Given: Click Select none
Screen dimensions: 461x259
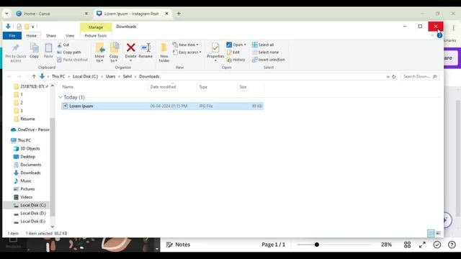Looking at the screenshot, I should [265, 53].
